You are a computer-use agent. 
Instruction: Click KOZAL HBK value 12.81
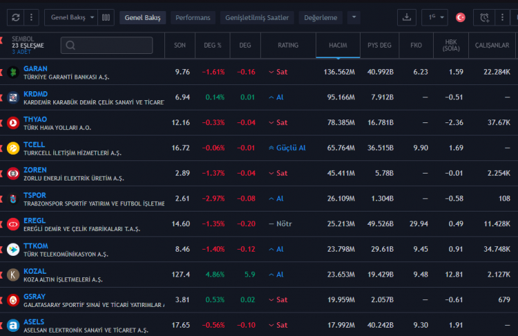click(454, 275)
